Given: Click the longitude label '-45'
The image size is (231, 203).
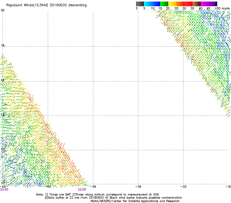Looking at the screenshot, I should click(3, 187).
